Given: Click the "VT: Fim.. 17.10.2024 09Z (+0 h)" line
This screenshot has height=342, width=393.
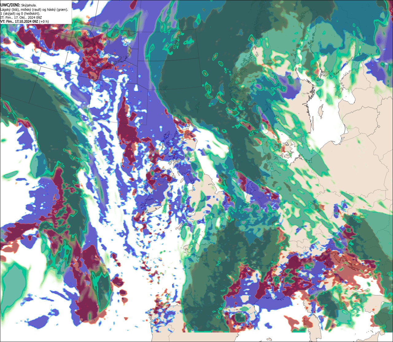Looking at the screenshot, I should coord(25,21).
